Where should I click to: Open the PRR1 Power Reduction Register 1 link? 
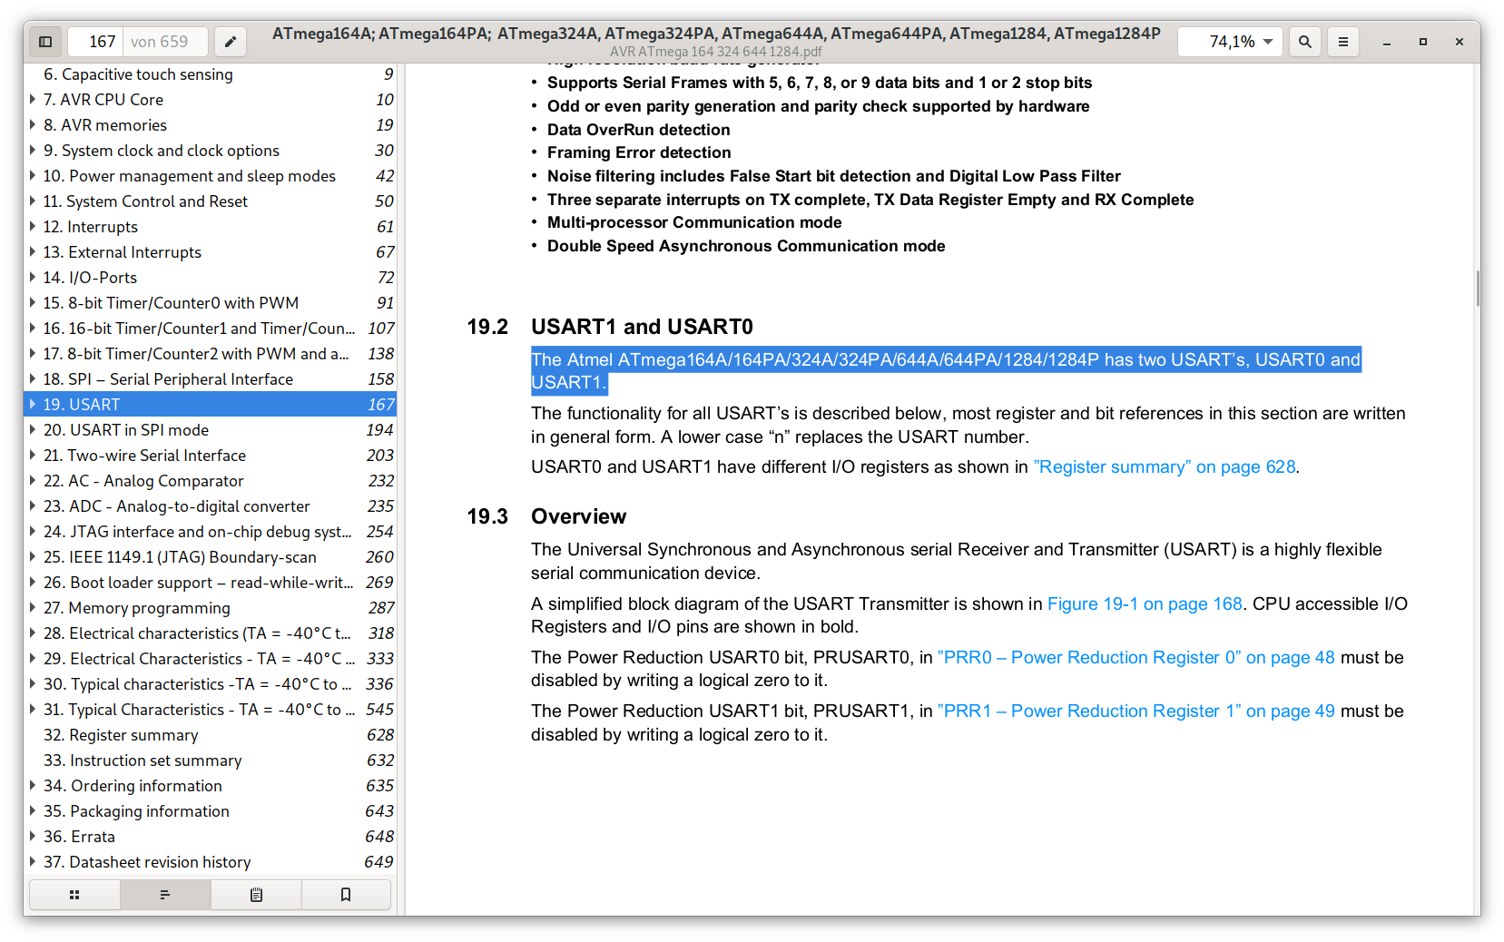(1135, 711)
